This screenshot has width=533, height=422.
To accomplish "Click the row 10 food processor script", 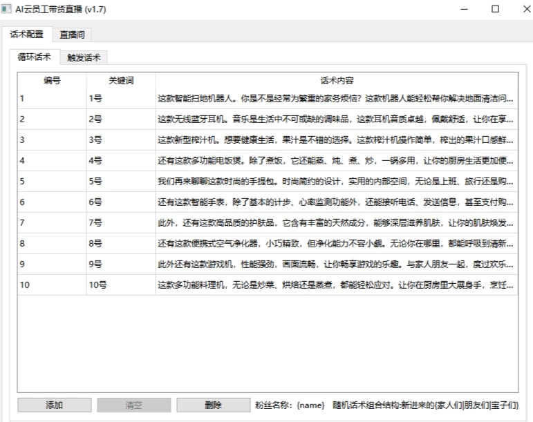I will coord(336,285).
